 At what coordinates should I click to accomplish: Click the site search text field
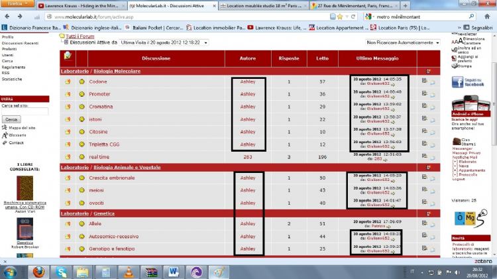click(25, 111)
